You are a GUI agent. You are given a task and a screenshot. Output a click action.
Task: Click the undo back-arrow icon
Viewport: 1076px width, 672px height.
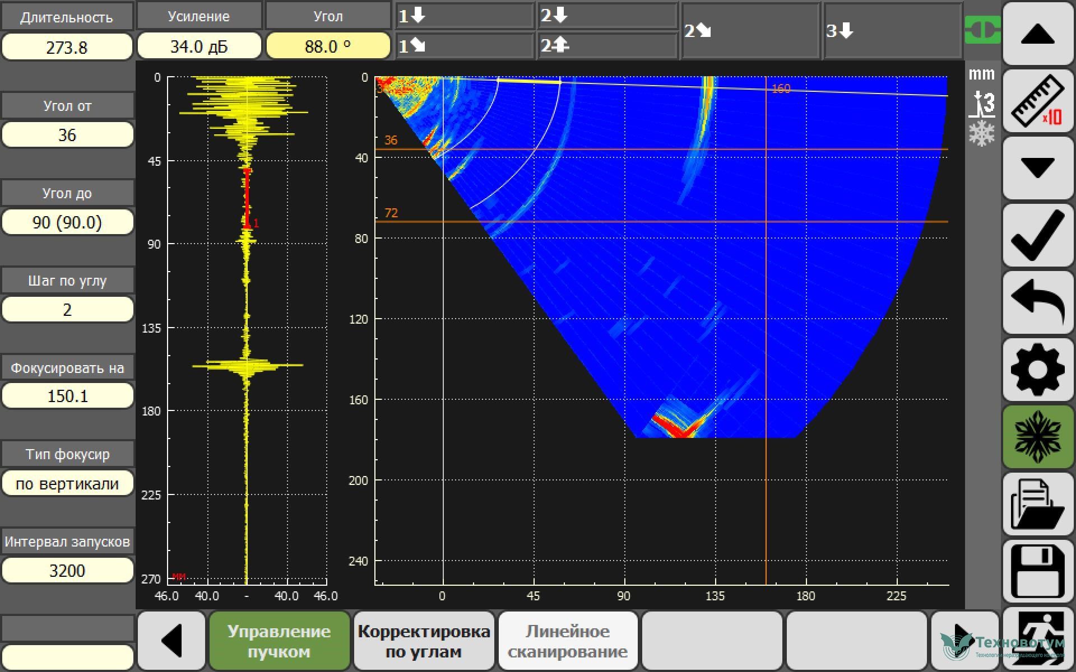1037,303
